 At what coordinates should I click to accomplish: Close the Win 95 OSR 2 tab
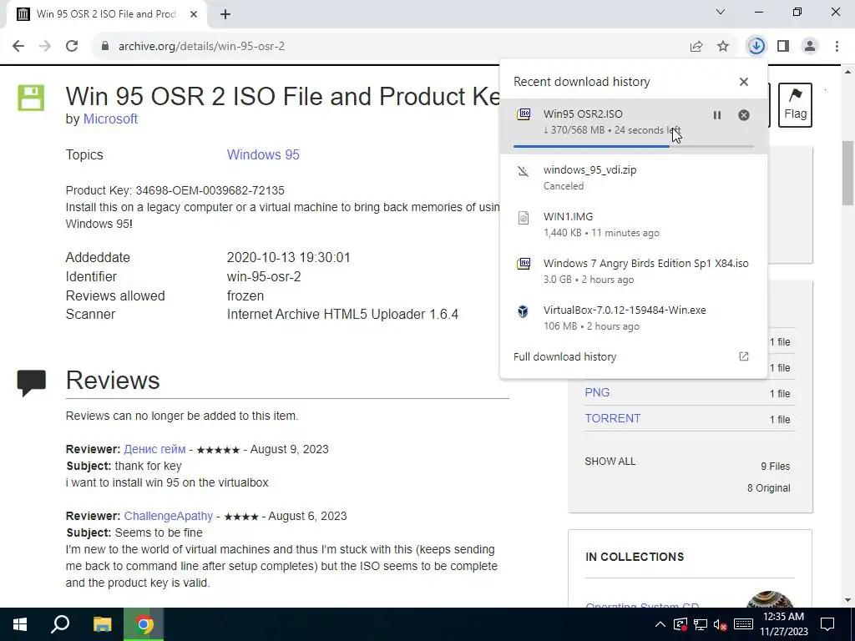pos(194,15)
